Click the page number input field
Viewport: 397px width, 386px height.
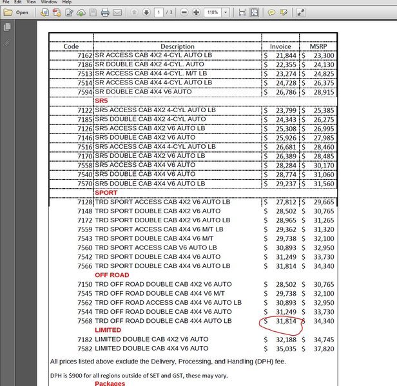tap(159, 12)
